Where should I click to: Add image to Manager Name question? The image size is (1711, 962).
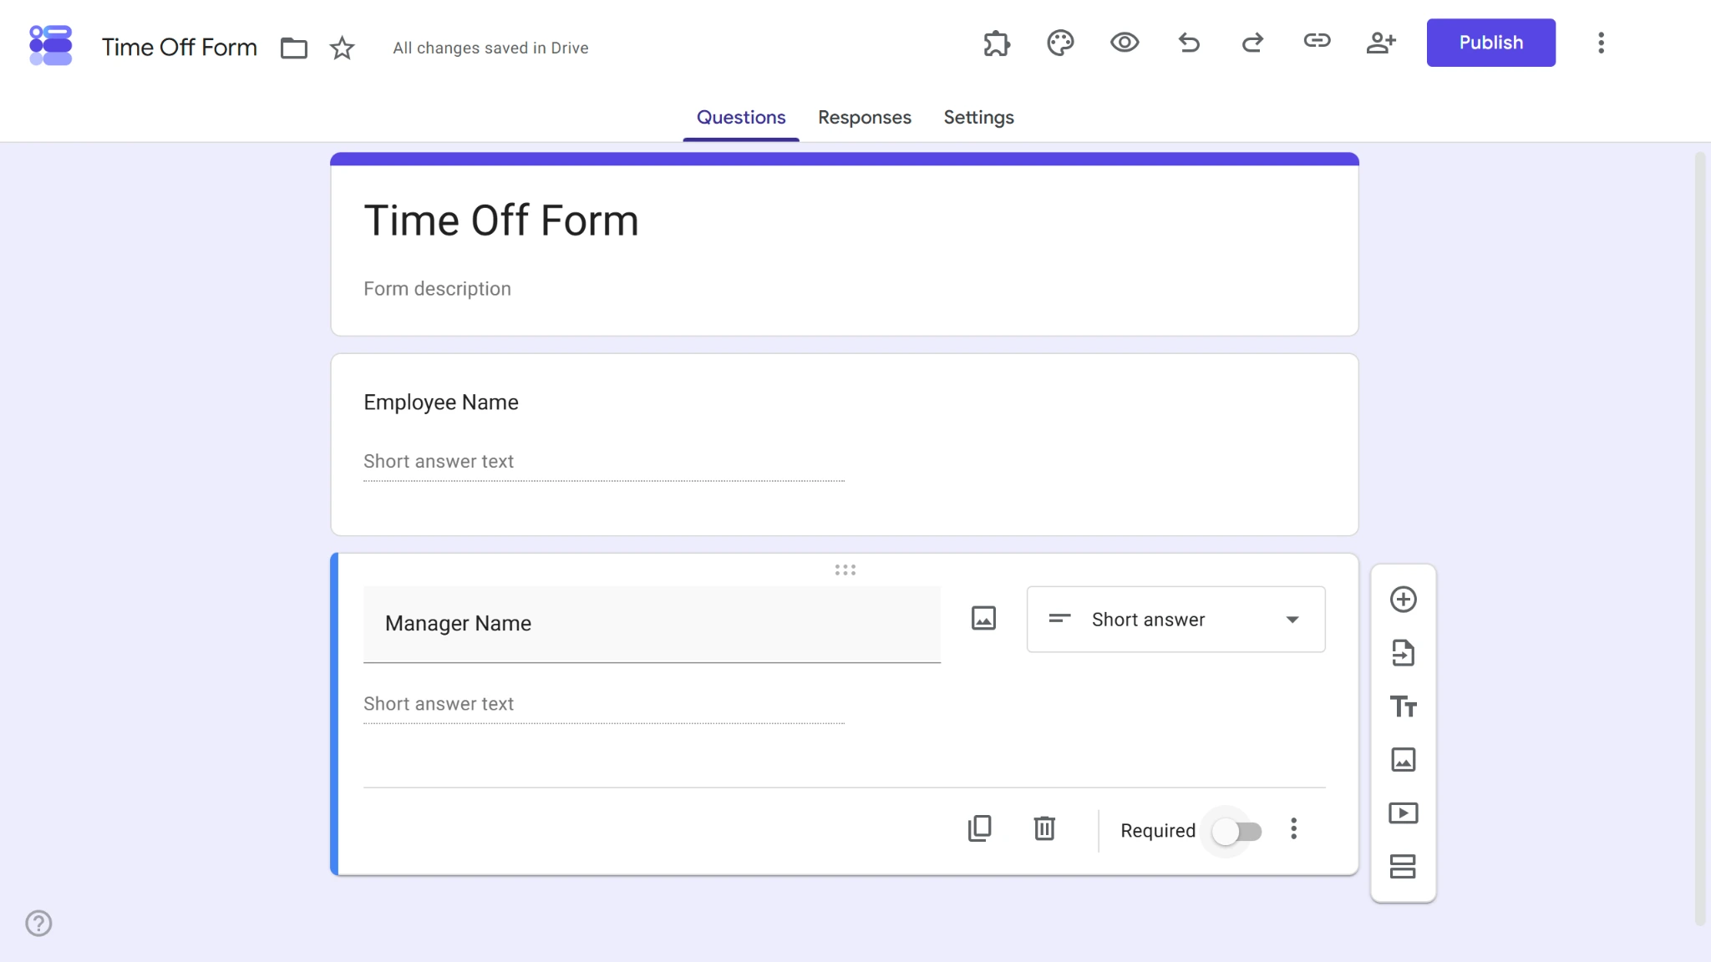click(983, 619)
